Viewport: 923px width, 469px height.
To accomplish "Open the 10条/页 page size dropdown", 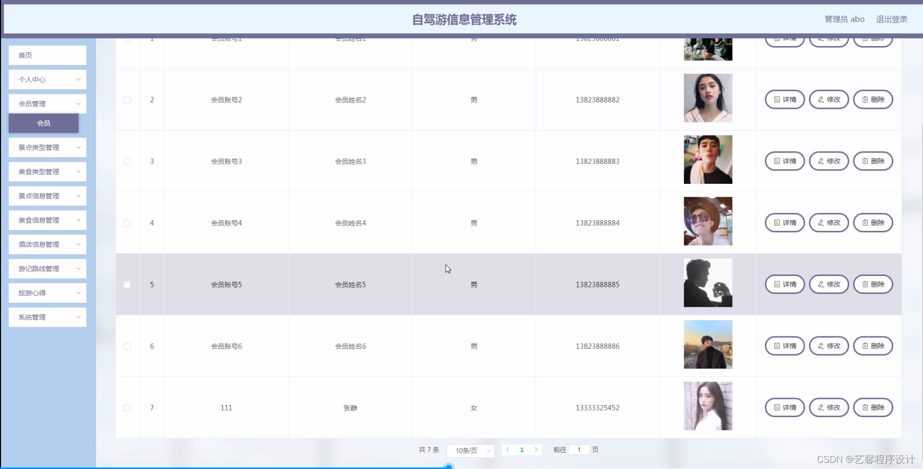I will (470, 451).
